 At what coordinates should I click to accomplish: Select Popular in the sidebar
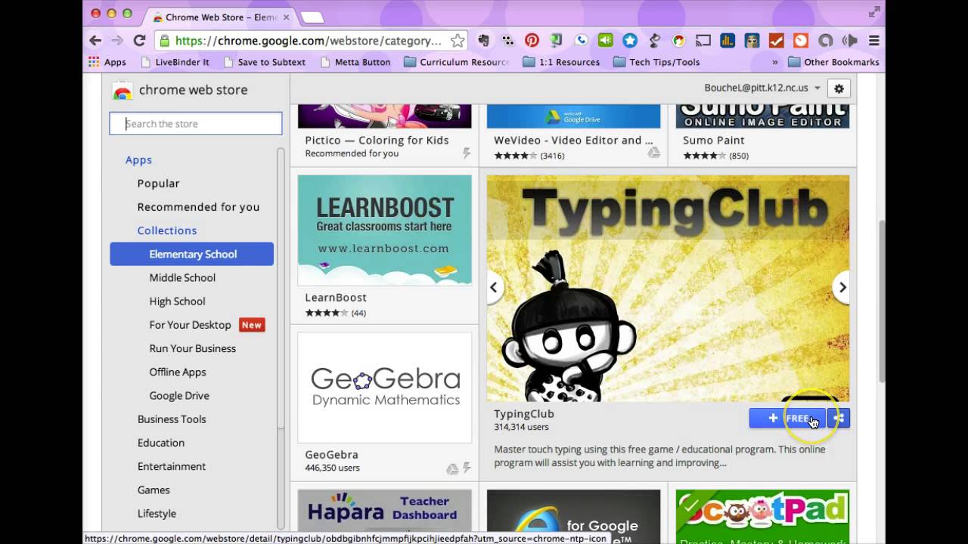[158, 183]
